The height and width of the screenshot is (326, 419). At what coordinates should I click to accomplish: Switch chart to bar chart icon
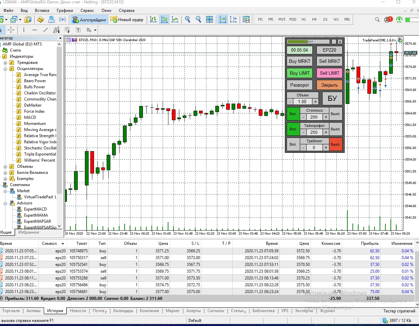click(x=153, y=19)
